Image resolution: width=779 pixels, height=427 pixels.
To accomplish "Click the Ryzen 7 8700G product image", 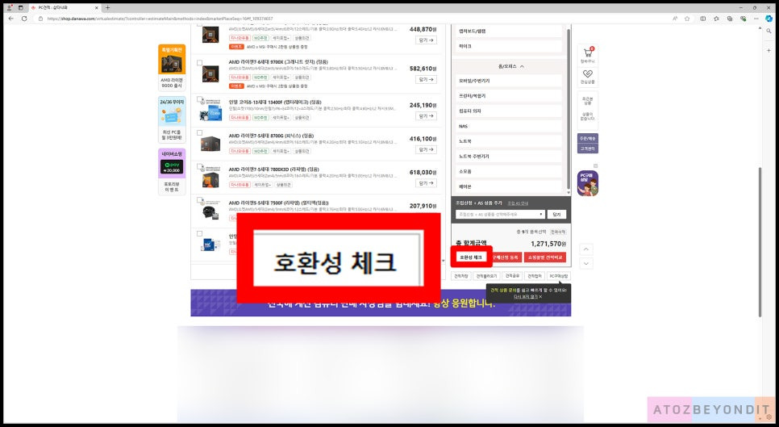I will 210,144.
